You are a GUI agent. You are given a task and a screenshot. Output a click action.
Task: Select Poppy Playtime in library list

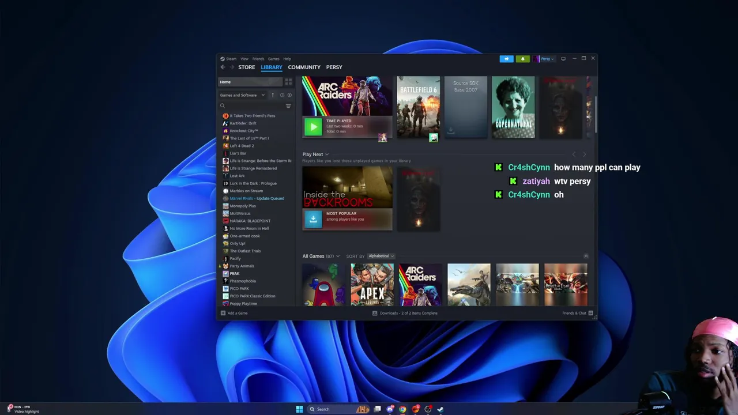pos(243,304)
